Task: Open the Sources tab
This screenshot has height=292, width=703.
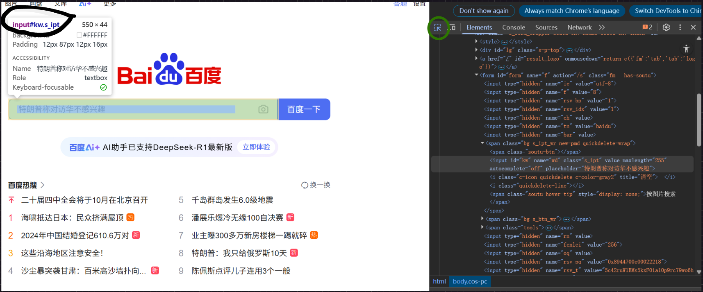Action: click(546, 27)
